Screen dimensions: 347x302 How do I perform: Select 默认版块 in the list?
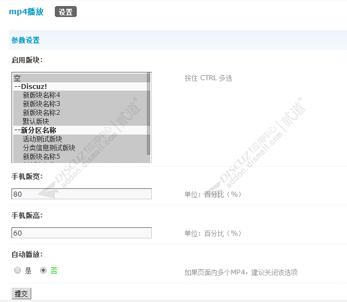[x=79, y=121]
